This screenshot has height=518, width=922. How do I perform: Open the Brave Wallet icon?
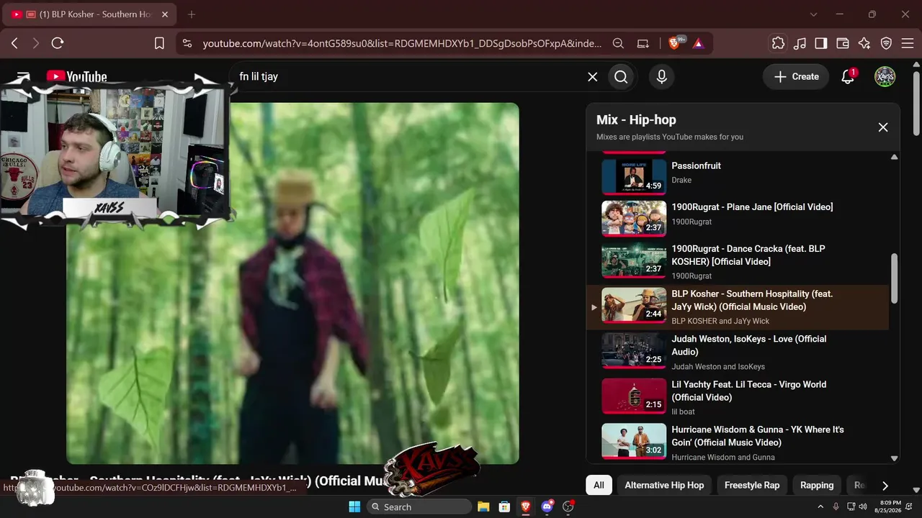point(843,43)
